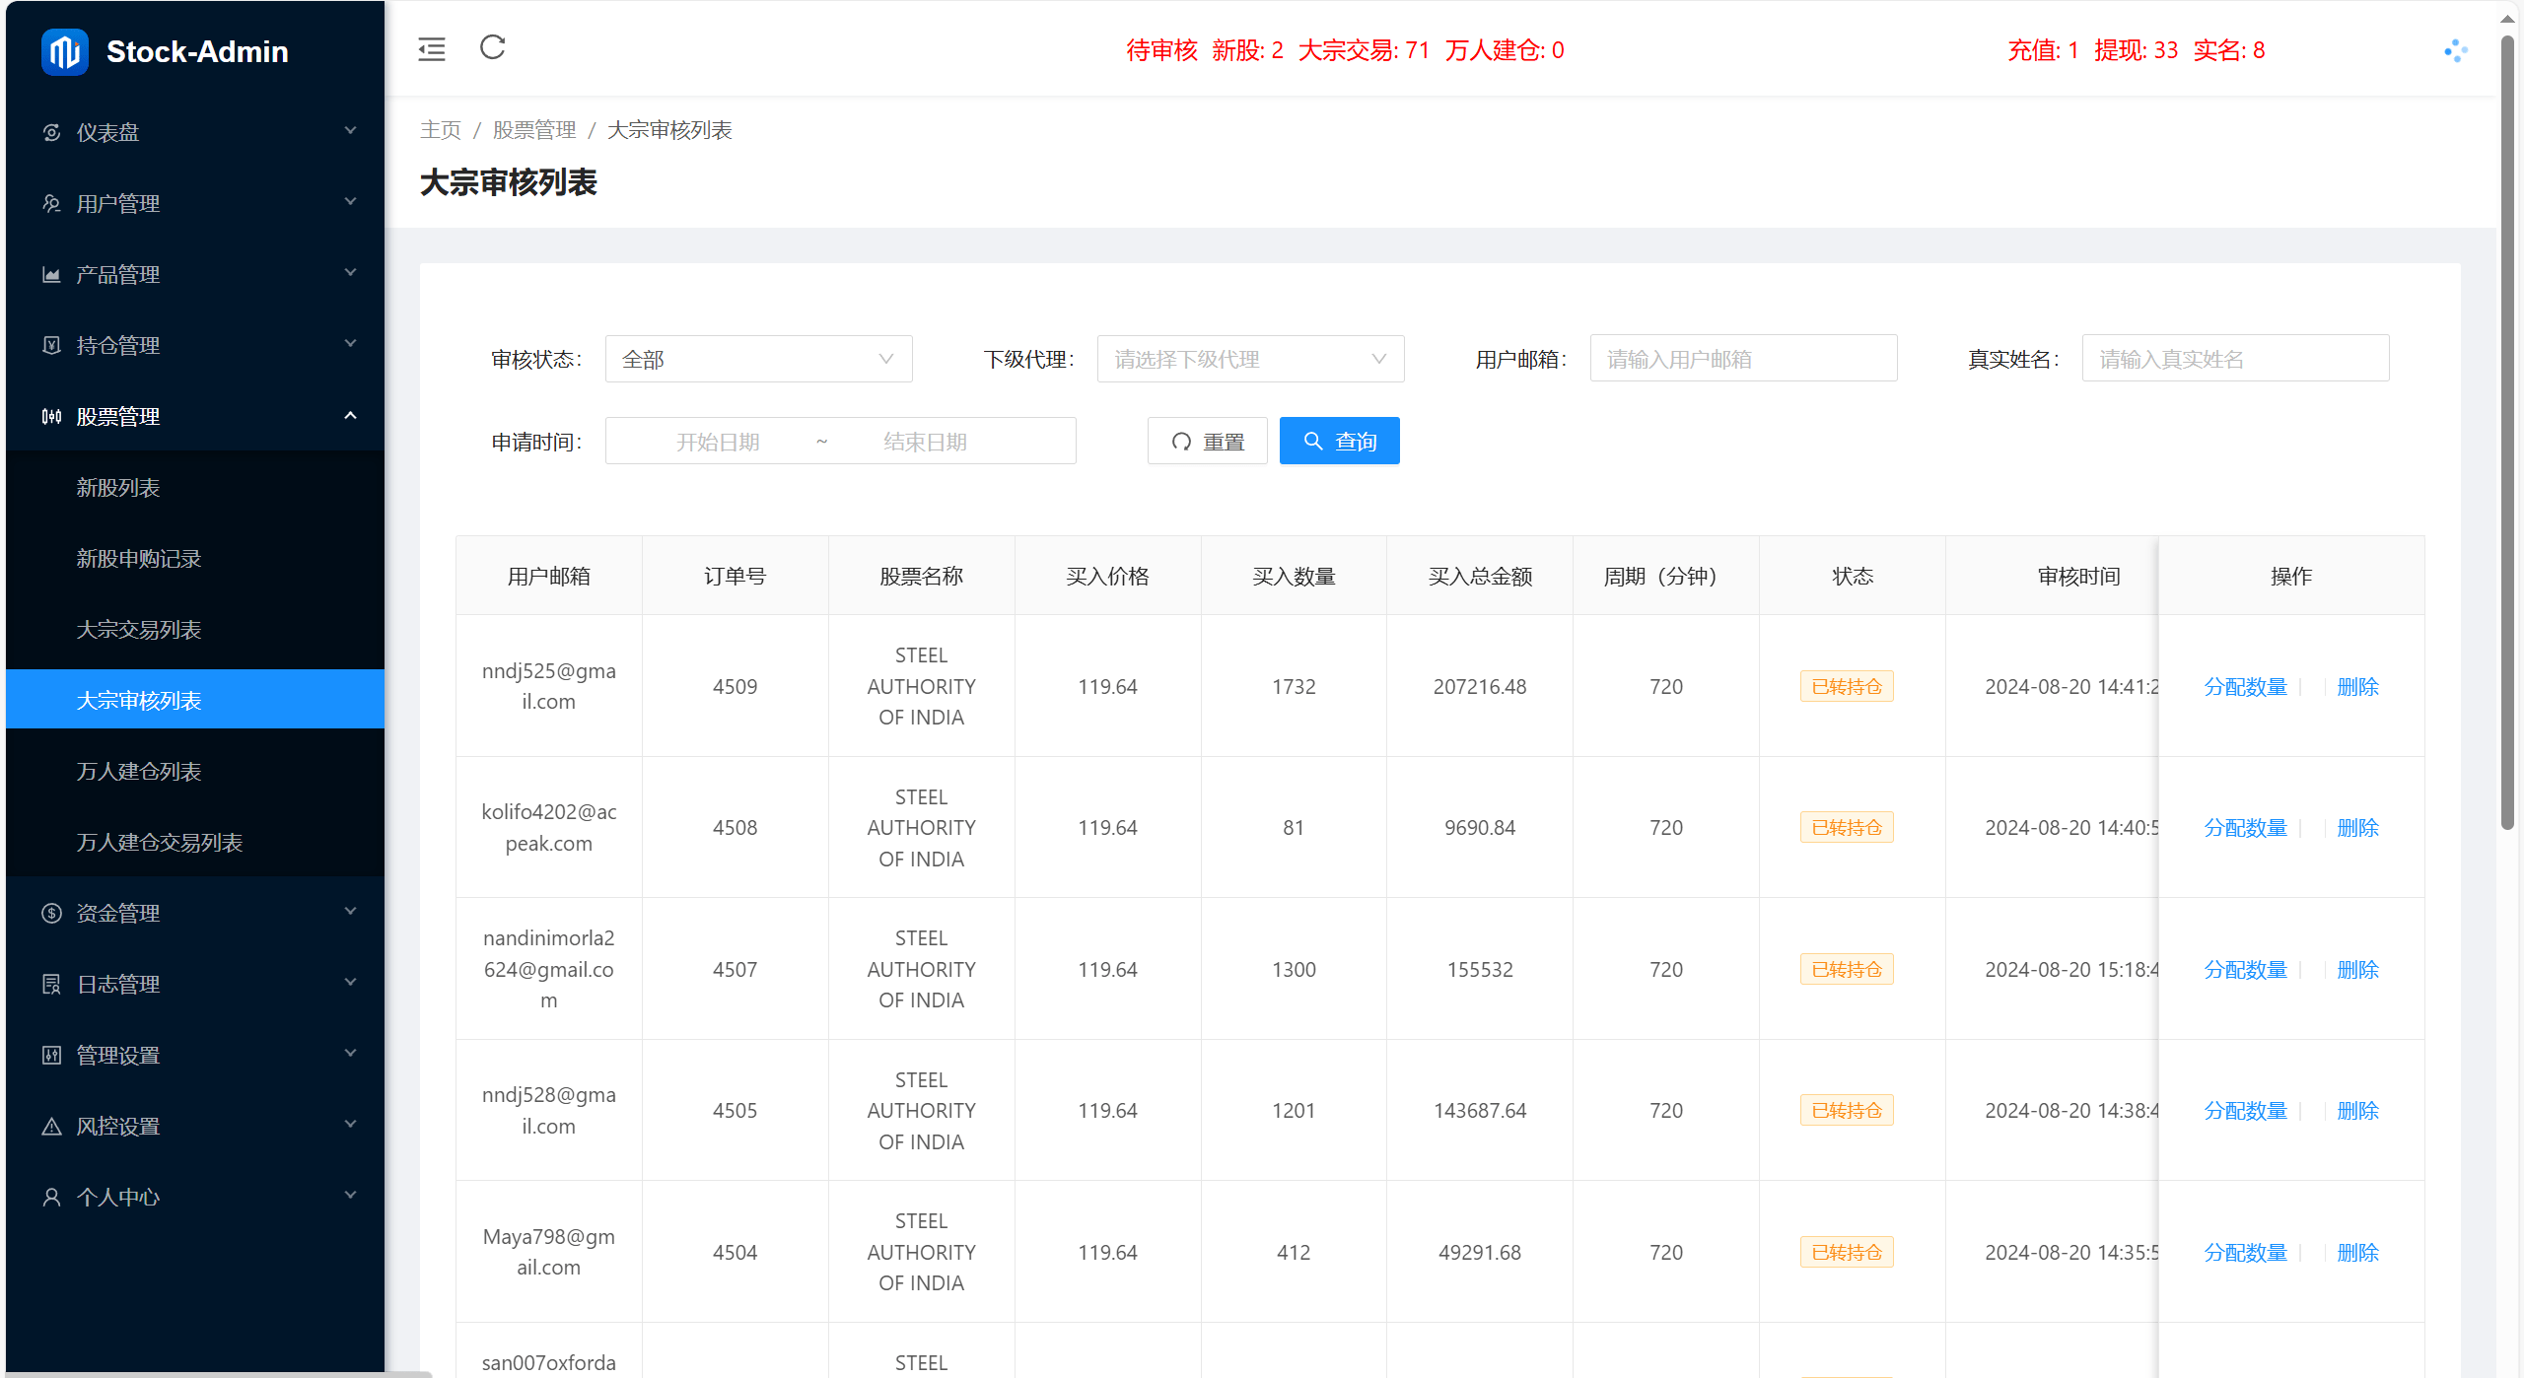The height and width of the screenshot is (1378, 2524).
Task: Select the 风控设置 risk control icon
Action: [x=52, y=1125]
